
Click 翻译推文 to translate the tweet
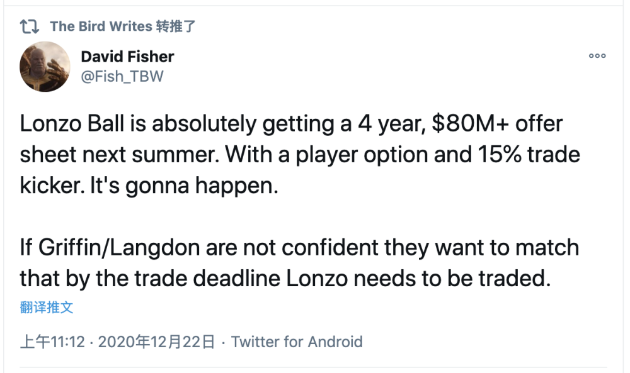click(x=47, y=308)
